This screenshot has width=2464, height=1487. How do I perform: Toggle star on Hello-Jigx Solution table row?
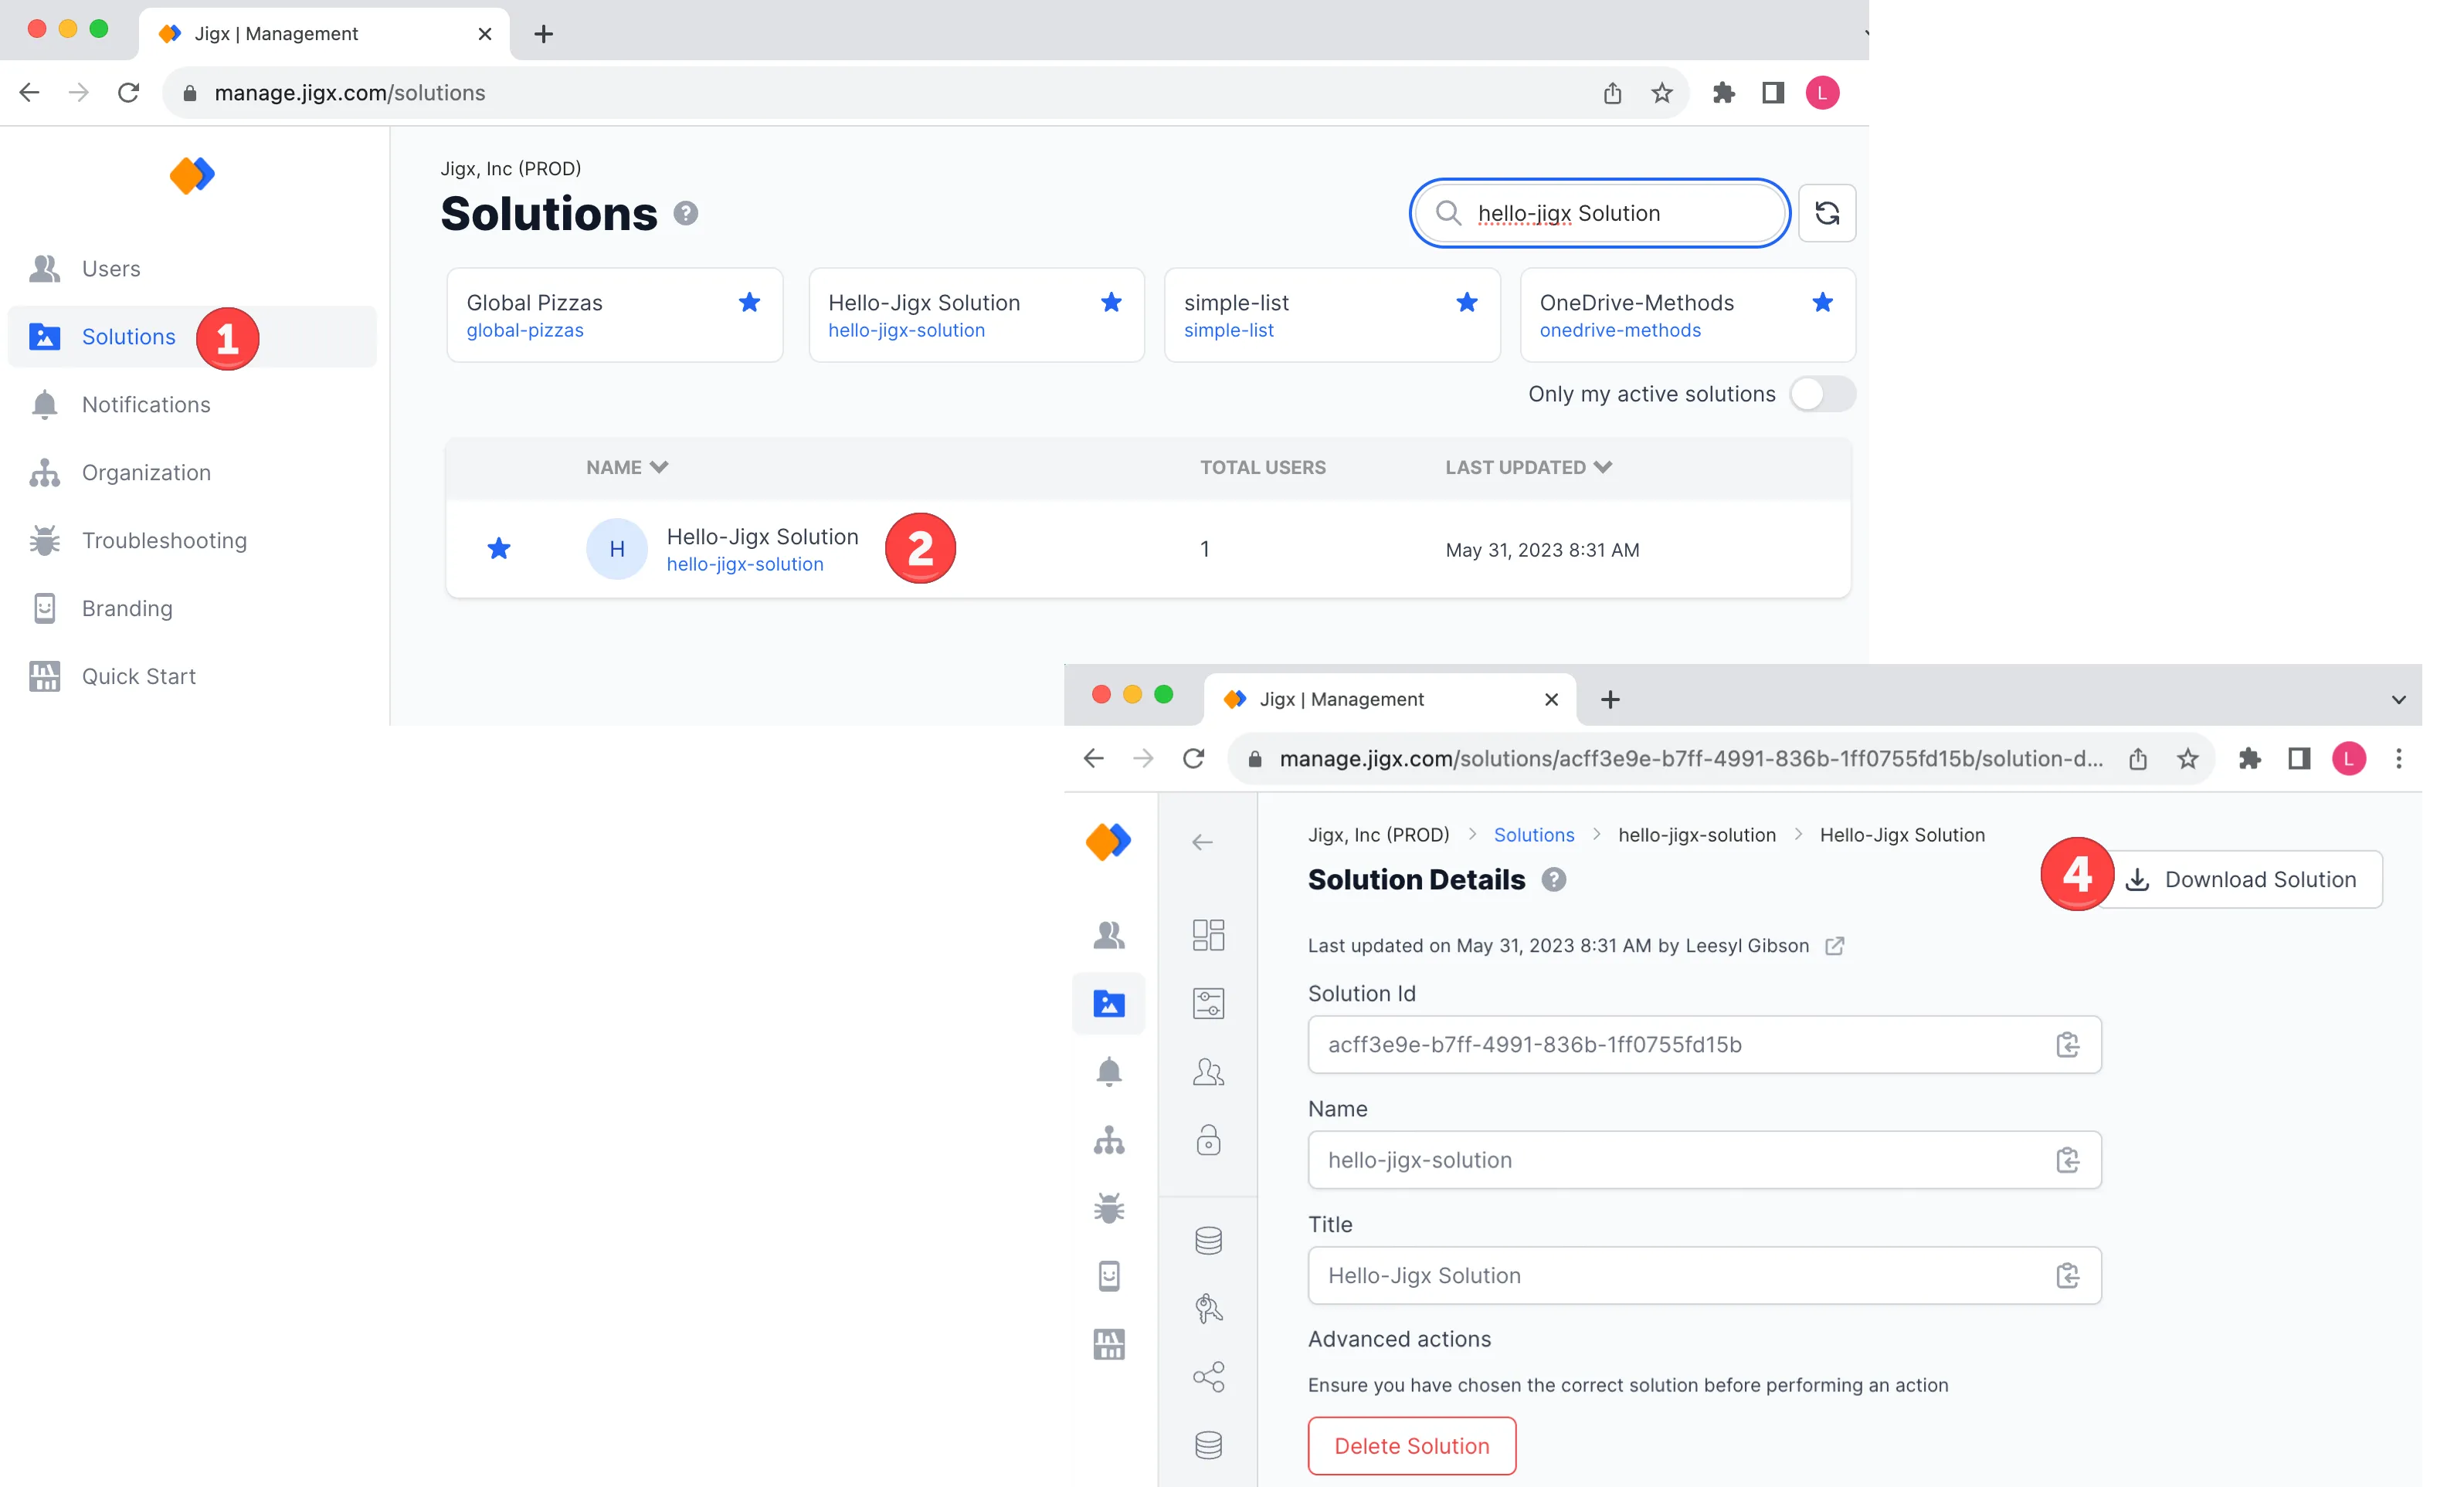(499, 549)
